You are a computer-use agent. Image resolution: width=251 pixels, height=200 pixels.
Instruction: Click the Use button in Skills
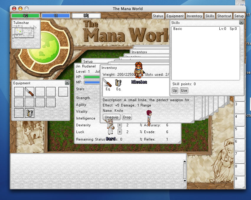click(x=184, y=91)
